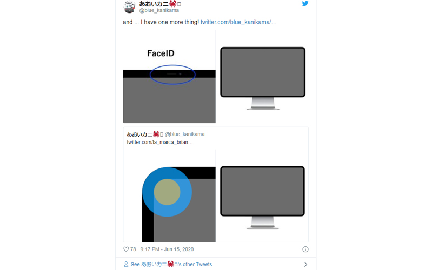
Task: Open the twitter.com/blue_kanikama link
Action: point(238,22)
